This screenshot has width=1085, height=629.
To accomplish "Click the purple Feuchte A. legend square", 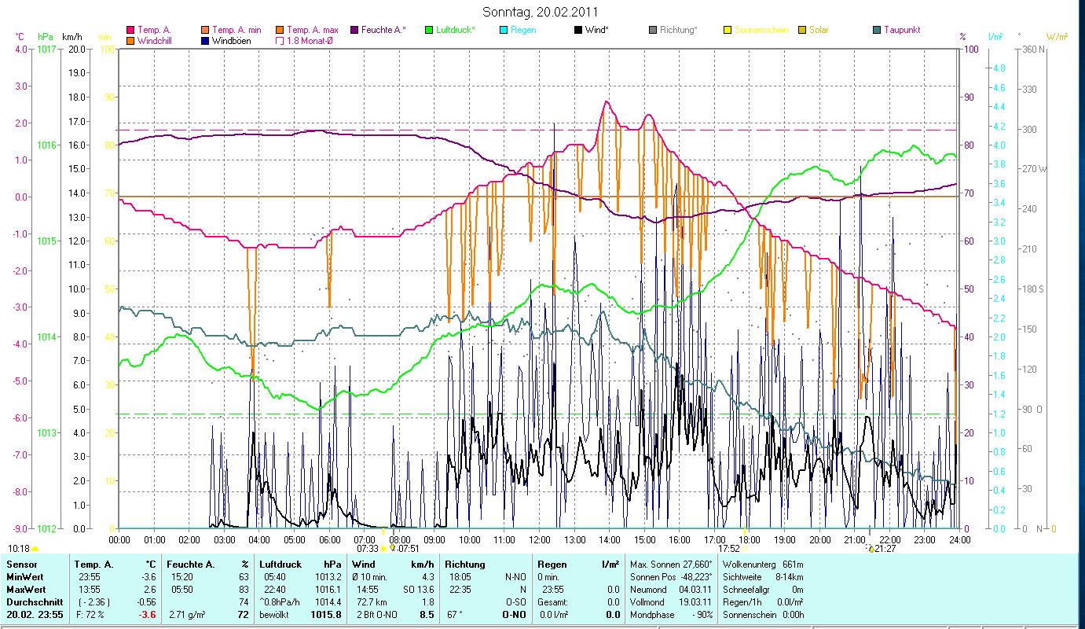I will coord(354,30).
